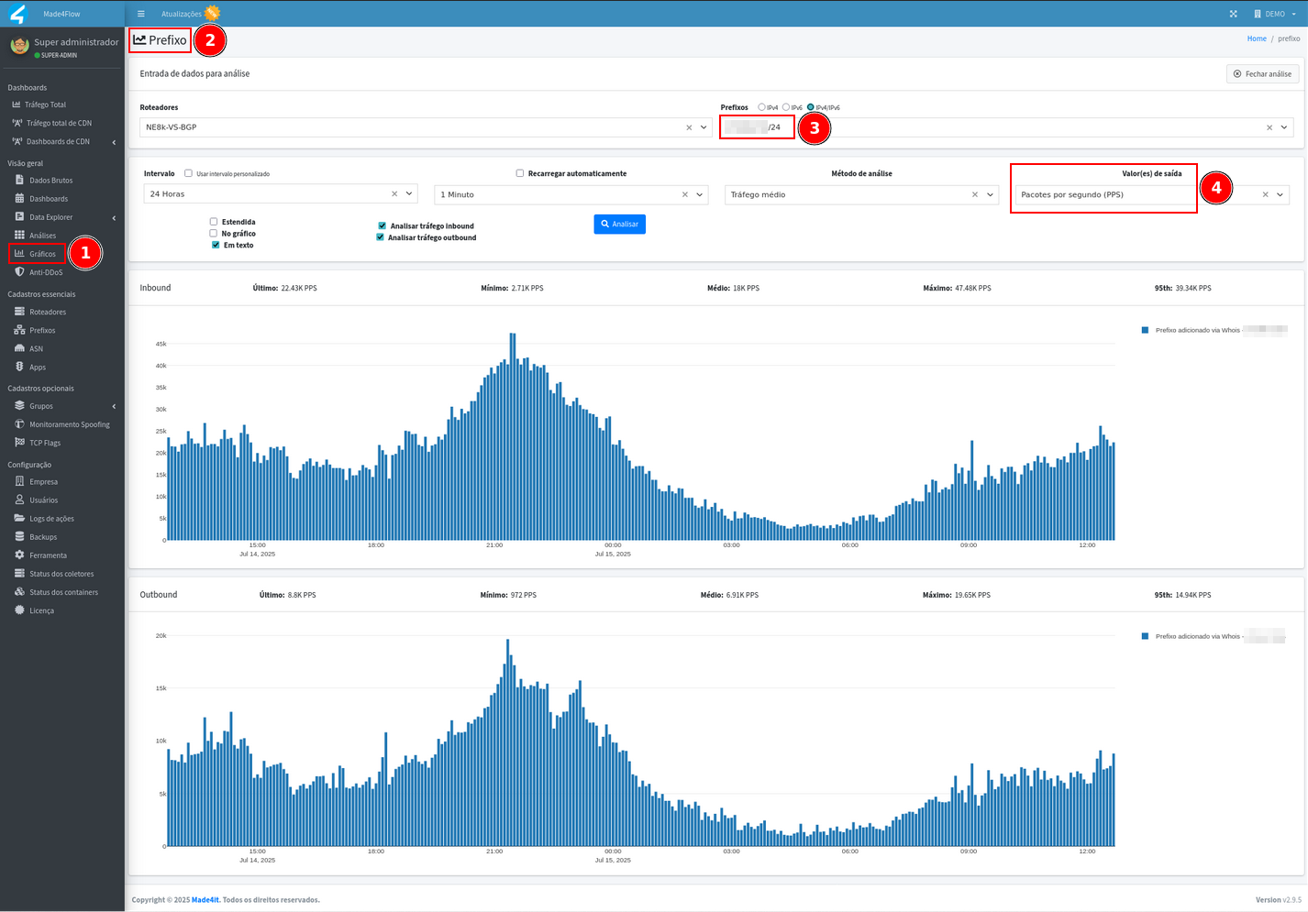This screenshot has height=912, width=1308.
Task: Clear the NE8k-VS-BGP router selection
Action: pos(689,127)
